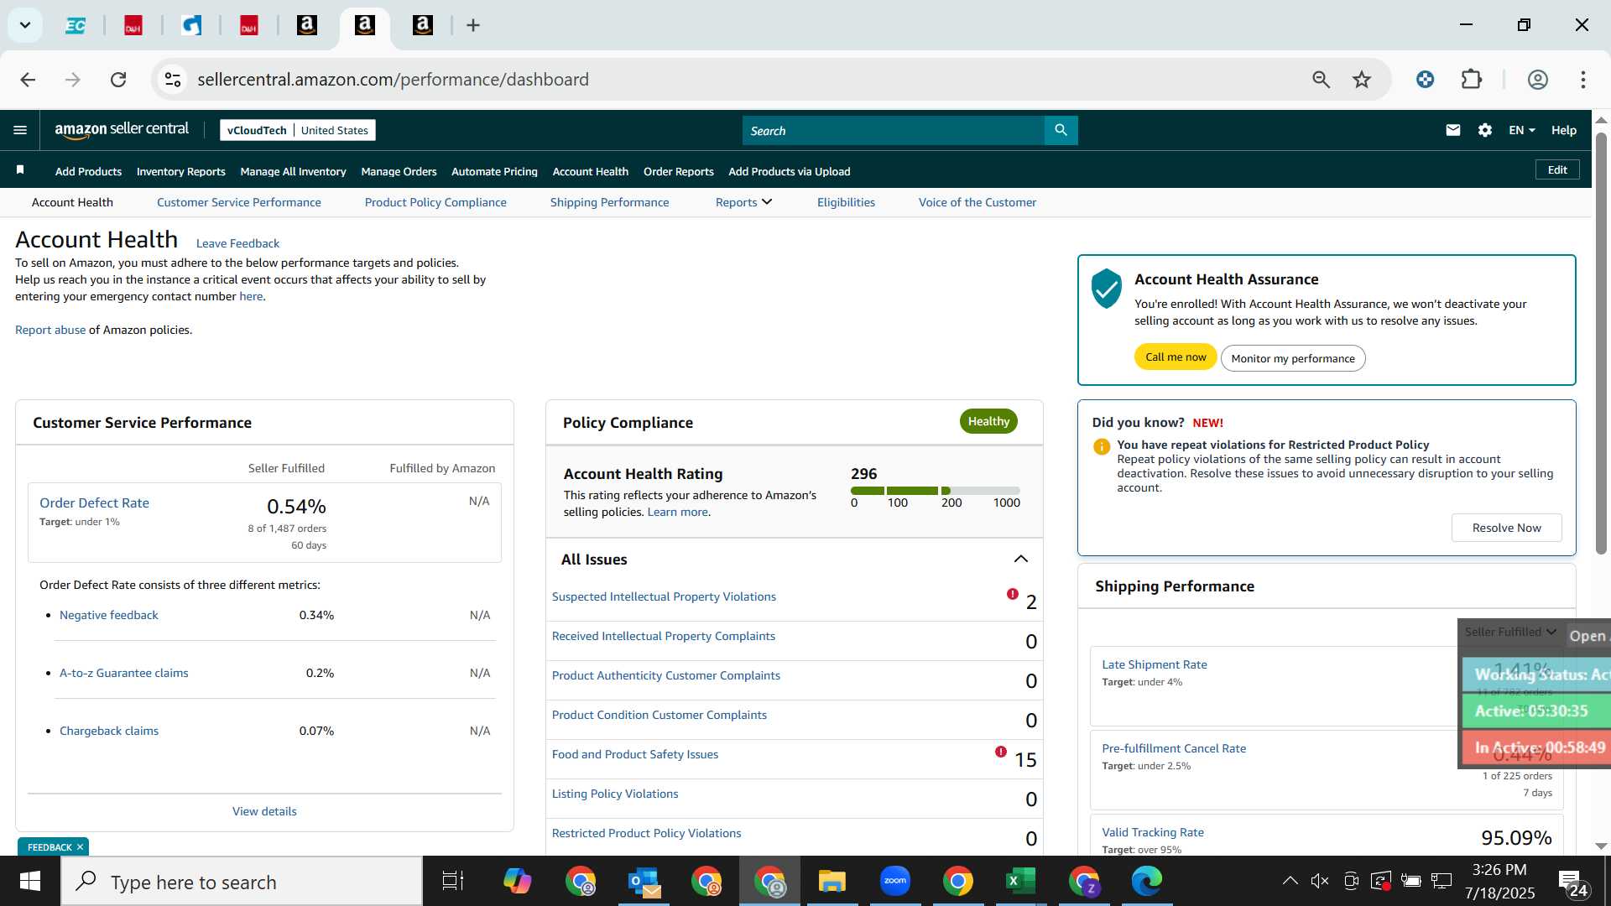Open Outlook from the taskbar
The image size is (1611, 906).
pos(644,881)
